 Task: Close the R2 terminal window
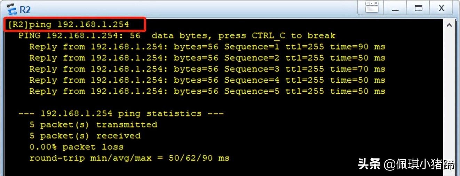[x=441, y=8]
